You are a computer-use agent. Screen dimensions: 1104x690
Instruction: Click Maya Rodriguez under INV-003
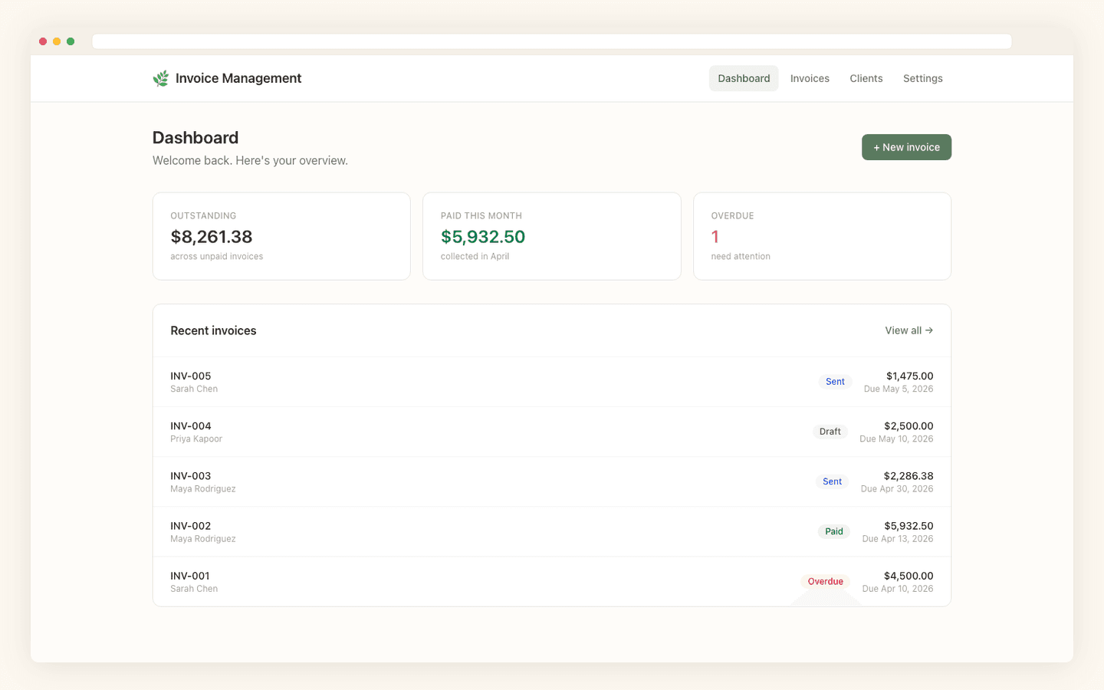203,488
